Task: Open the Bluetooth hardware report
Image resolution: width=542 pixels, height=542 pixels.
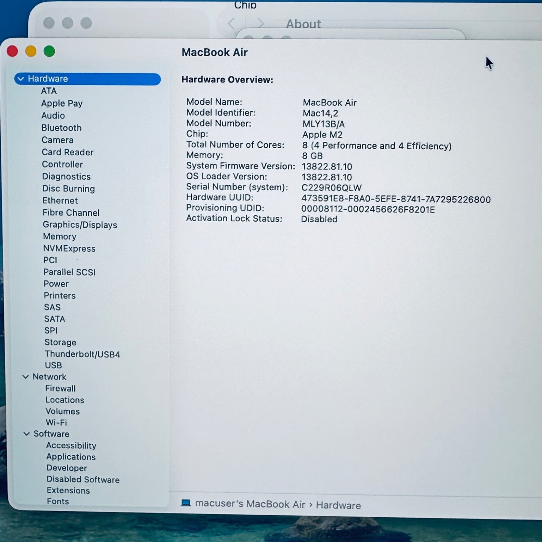Action: point(62,128)
